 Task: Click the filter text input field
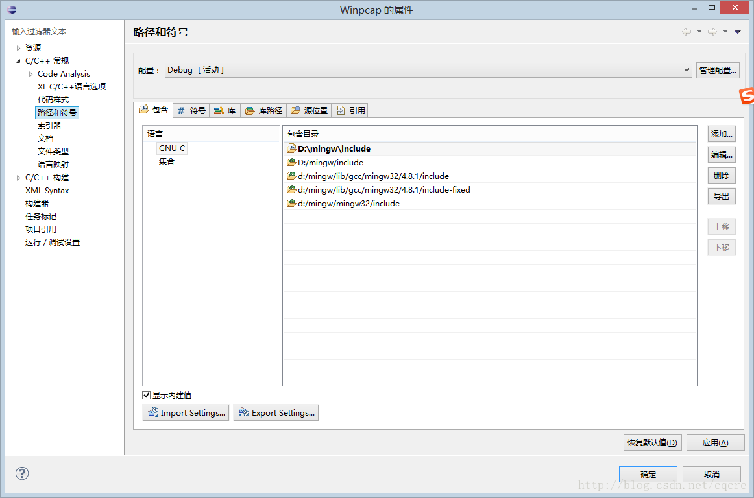point(64,31)
